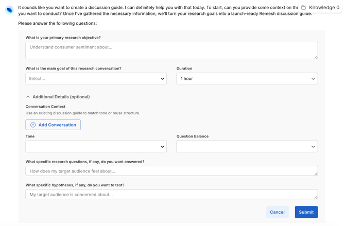The image size is (345, 226).
Task: Open the Duration dropdown showing 1 hour
Action: coord(247,79)
